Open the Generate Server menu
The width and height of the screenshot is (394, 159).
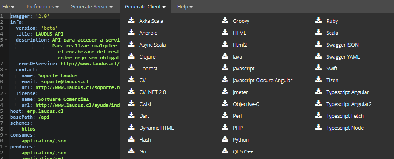point(91,7)
